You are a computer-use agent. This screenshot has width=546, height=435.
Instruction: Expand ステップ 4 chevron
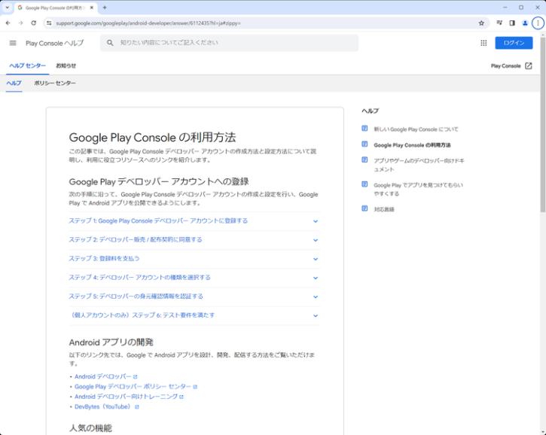[x=316, y=278]
